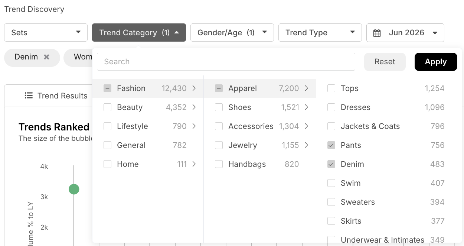Uncheck the Denim category checkbox
Image resolution: width=464 pixels, height=246 pixels.
pos(331,164)
